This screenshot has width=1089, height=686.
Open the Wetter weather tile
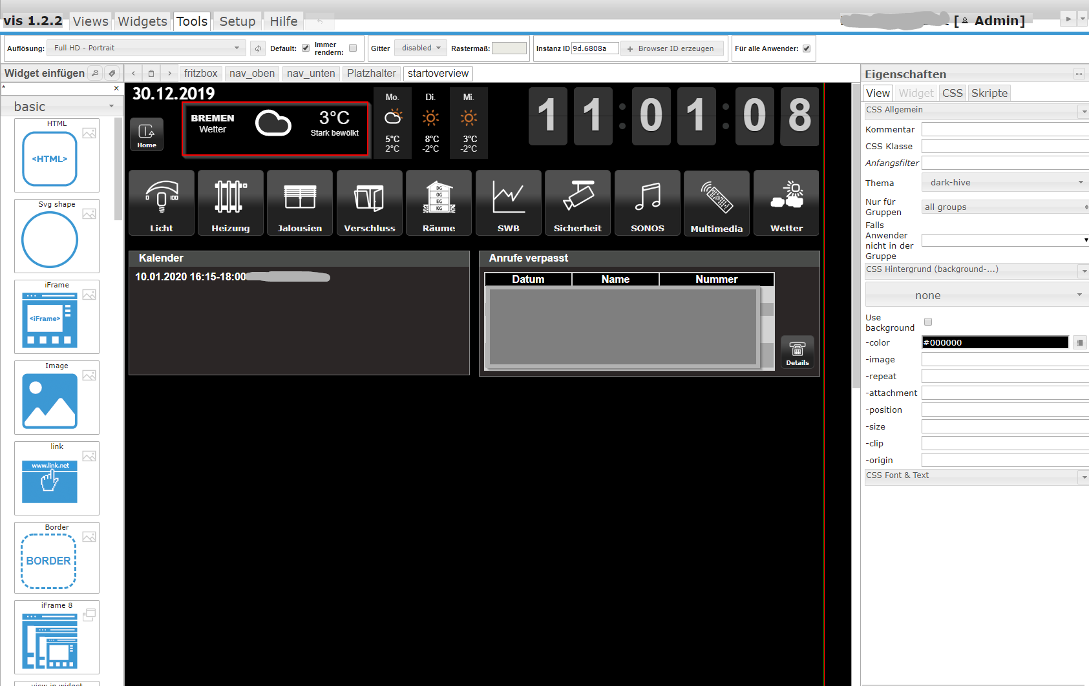[787, 203]
